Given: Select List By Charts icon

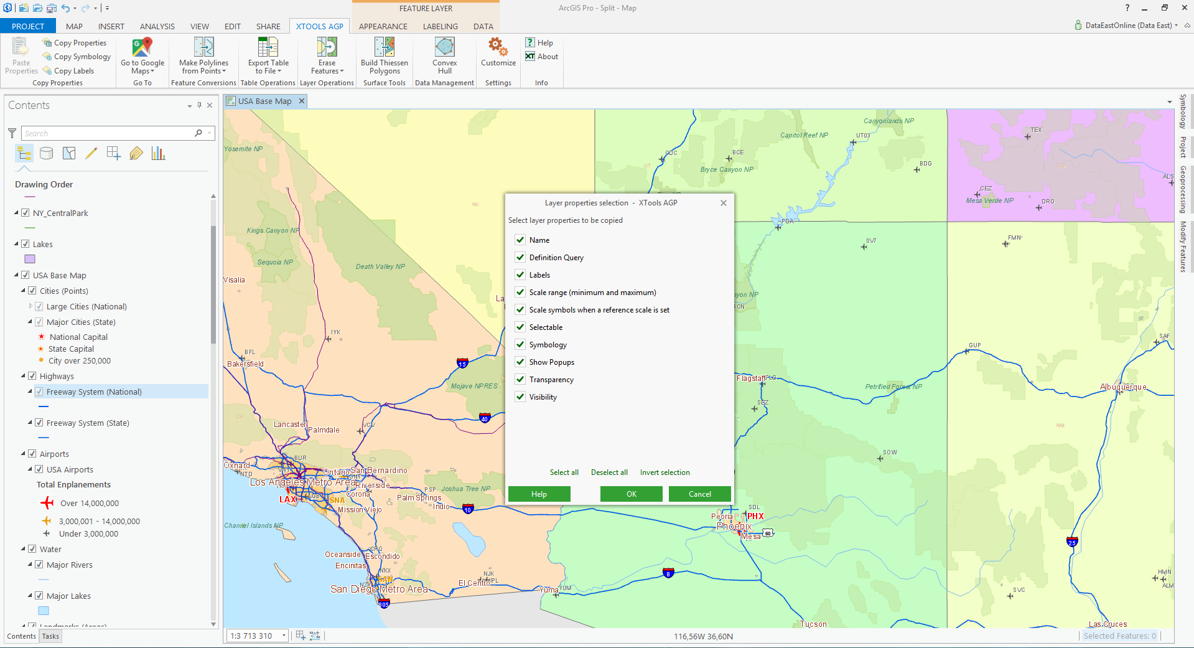Looking at the screenshot, I should pos(159,153).
